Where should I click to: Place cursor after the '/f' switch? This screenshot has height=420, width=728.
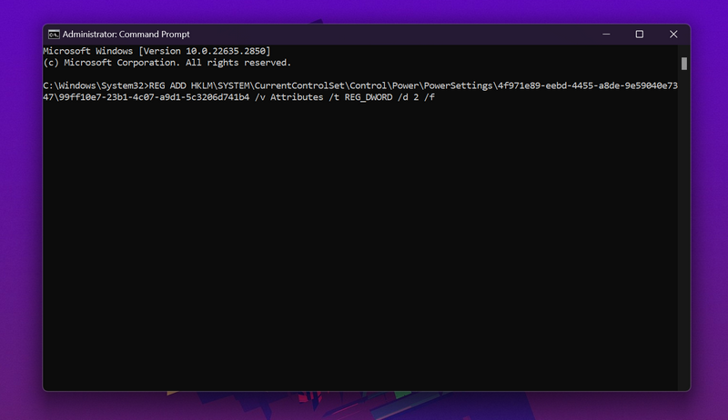point(435,97)
